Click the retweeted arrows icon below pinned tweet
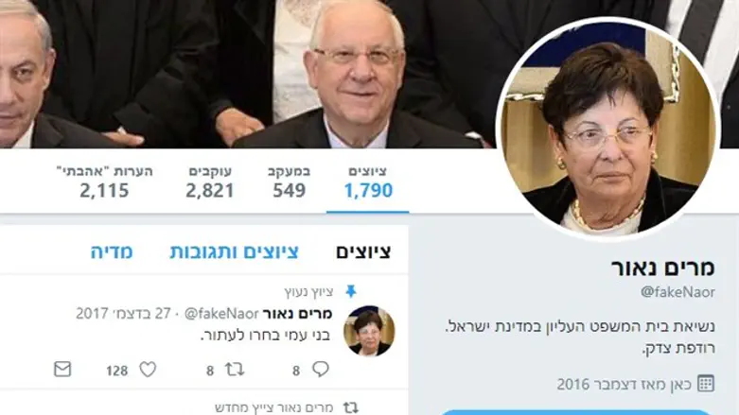Image resolution: width=739 pixels, height=415 pixels. [351, 407]
